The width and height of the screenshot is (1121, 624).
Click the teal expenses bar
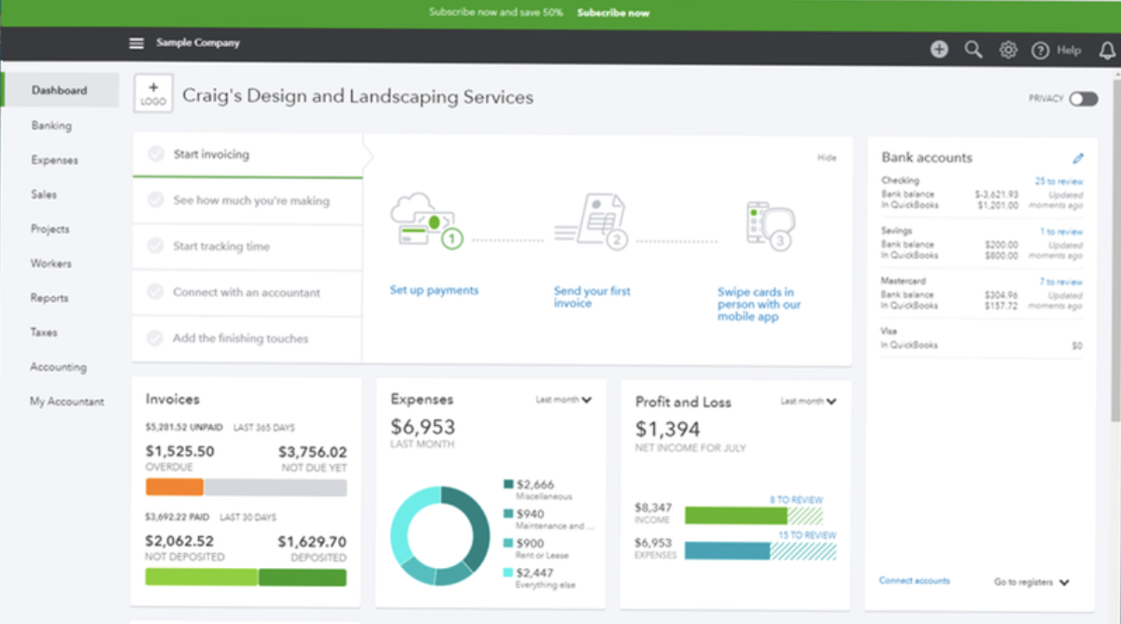[728, 550]
